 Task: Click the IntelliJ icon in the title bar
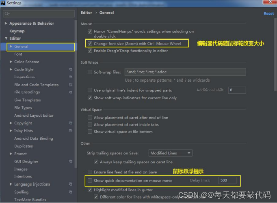pyautogui.click(x=3, y=3)
